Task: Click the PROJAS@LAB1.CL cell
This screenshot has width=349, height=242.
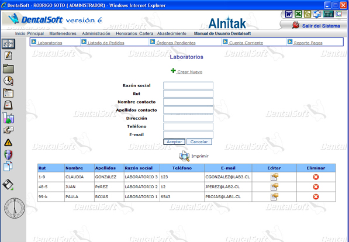Action: pos(228,197)
